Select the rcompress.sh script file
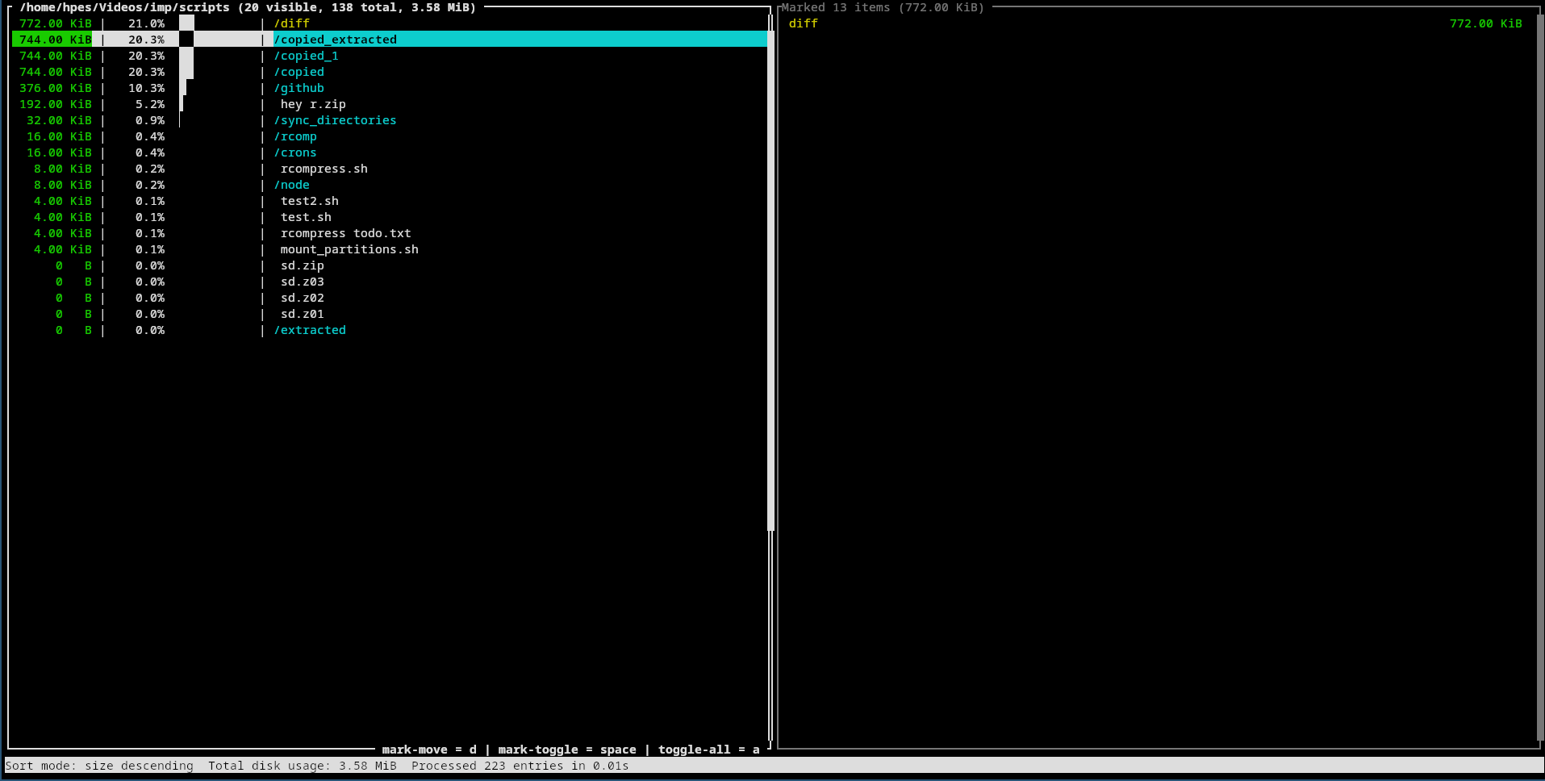Image resolution: width=1545 pixels, height=781 pixels. coord(324,169)
